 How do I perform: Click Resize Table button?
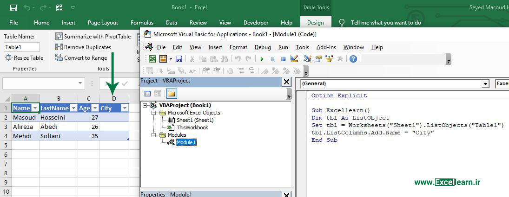[x=24, y=58]
